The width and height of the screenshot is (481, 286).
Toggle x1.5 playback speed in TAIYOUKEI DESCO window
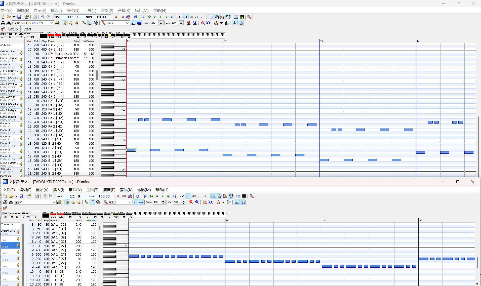pos(193,196)
